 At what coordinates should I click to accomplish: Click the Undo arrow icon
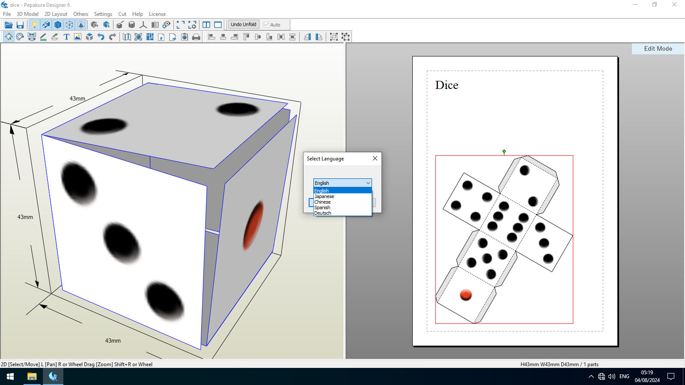(x=101, y=37)
